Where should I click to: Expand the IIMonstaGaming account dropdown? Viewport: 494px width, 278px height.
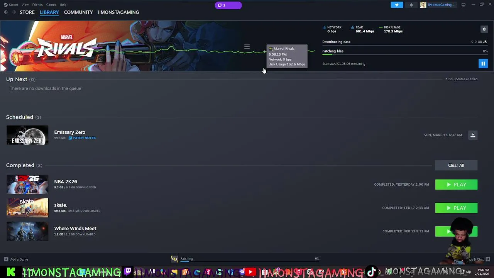click(x=453, y=5)
